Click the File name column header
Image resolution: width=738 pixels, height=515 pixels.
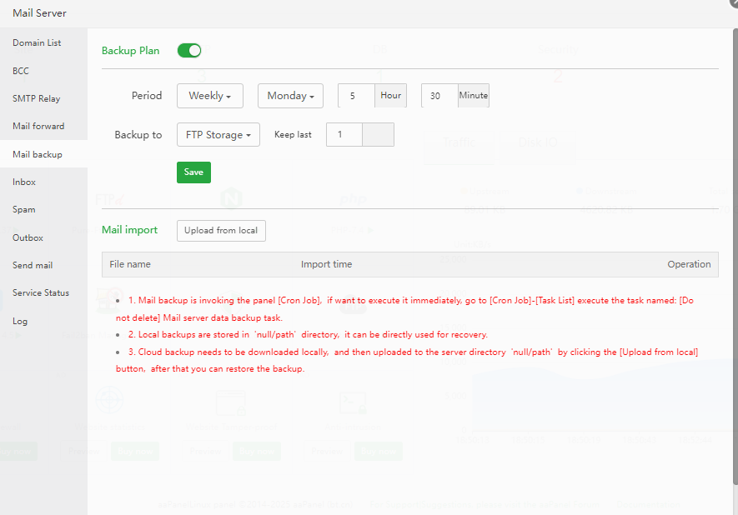[130, 264]
